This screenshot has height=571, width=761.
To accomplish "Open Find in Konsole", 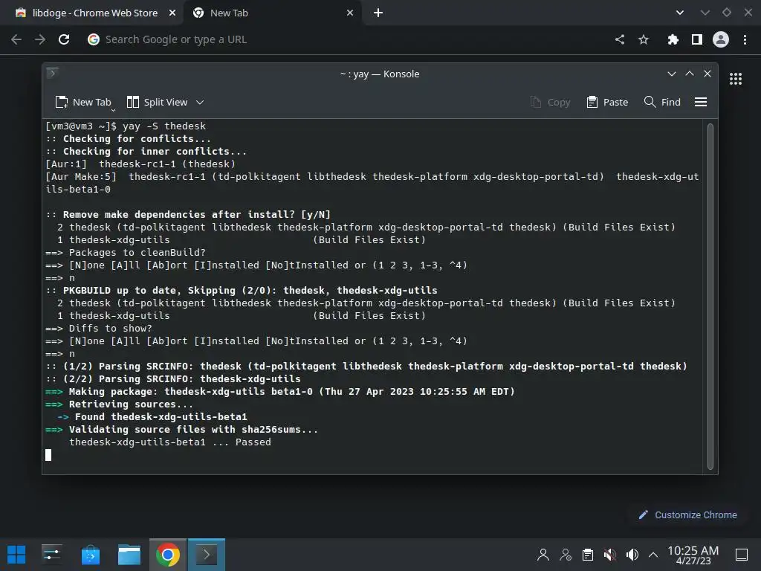I will pyautogui.click(x=662, y=102).
